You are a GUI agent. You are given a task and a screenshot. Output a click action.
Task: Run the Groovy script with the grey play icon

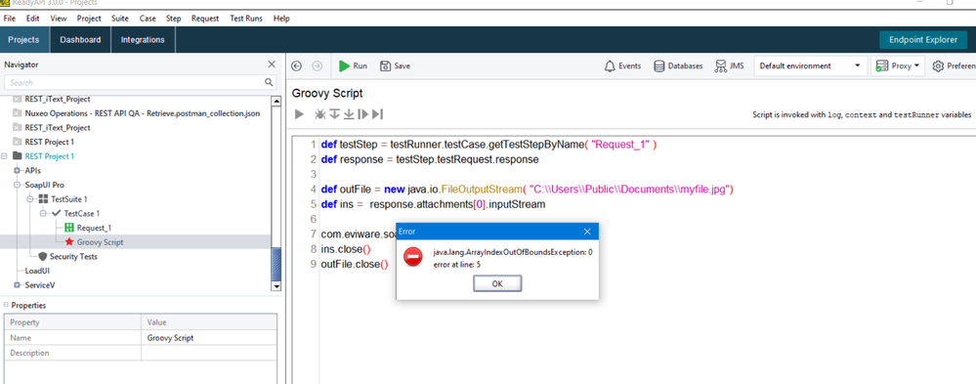coord(299,114)
